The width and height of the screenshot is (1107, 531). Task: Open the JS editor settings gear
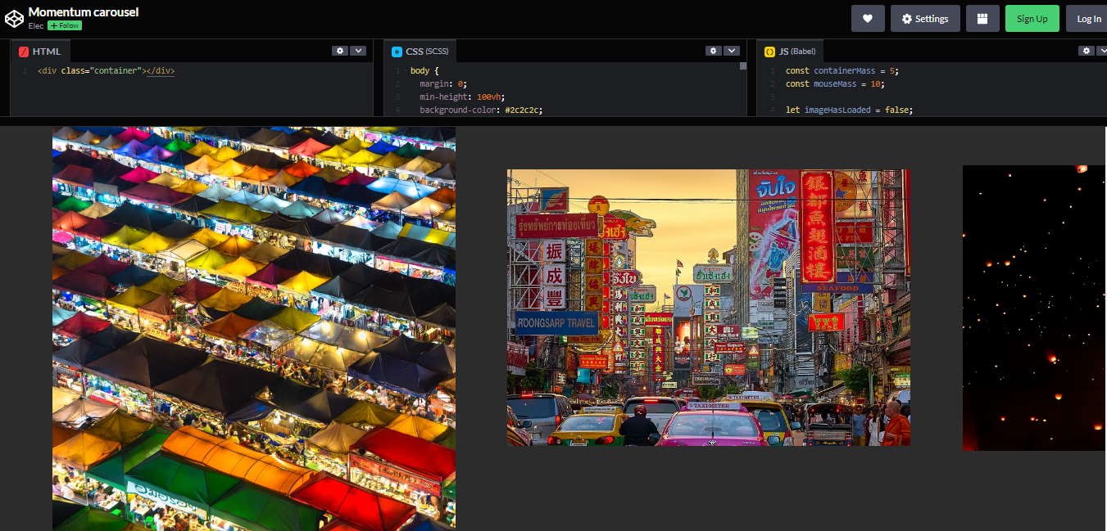1086,50
